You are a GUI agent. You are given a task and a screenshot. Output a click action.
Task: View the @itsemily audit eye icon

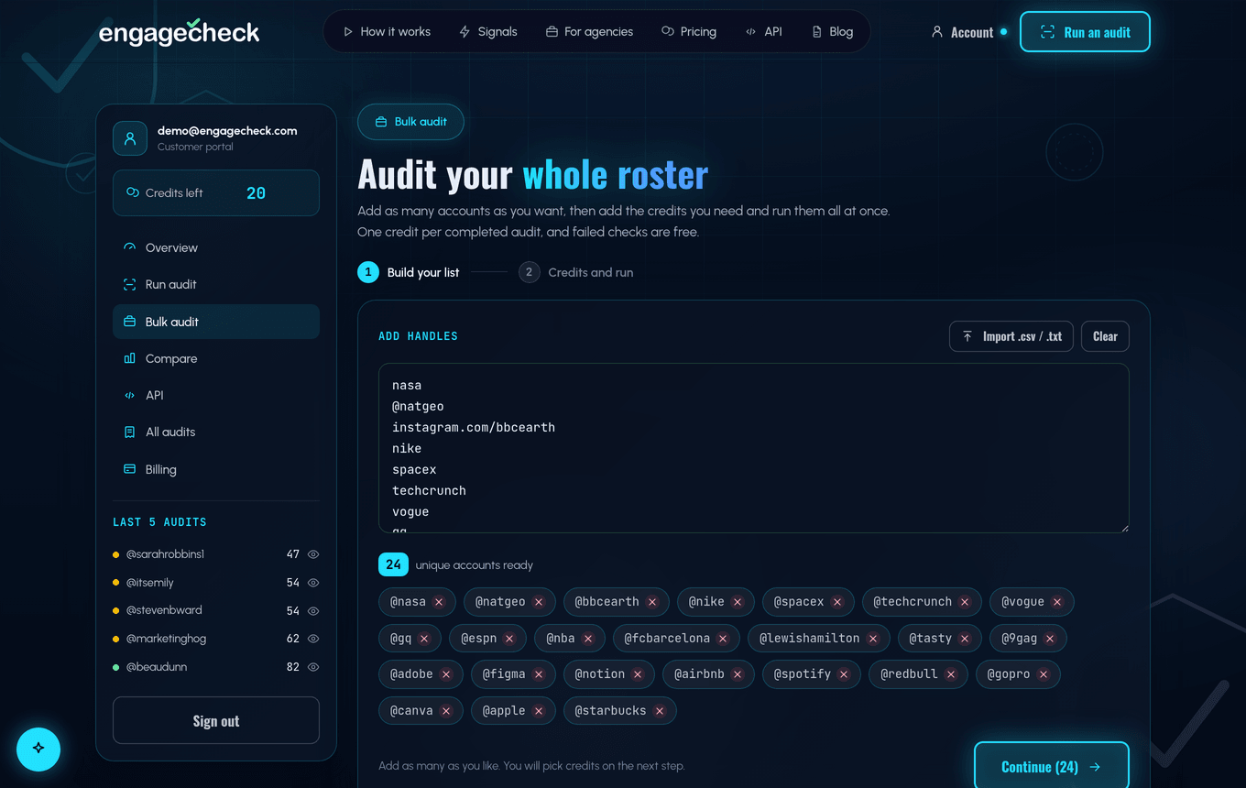313,583
